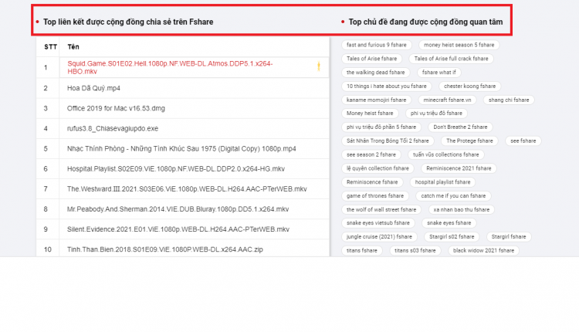Select tag Tales of Arise full crack fshare
The image size is (579, 332).
pyautogui.click(x=451, y=59)
